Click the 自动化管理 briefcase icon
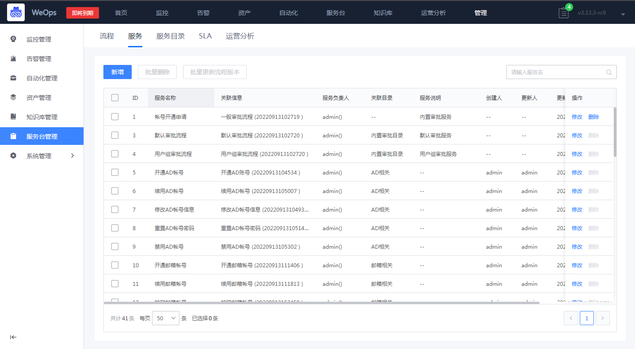635x349 pixels. (x=14, y=78)
